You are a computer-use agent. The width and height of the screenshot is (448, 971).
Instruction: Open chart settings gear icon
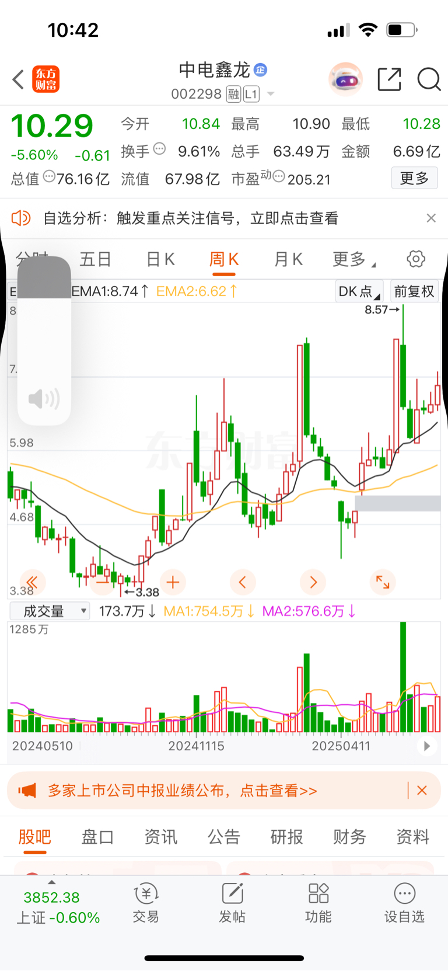[416, 259]
